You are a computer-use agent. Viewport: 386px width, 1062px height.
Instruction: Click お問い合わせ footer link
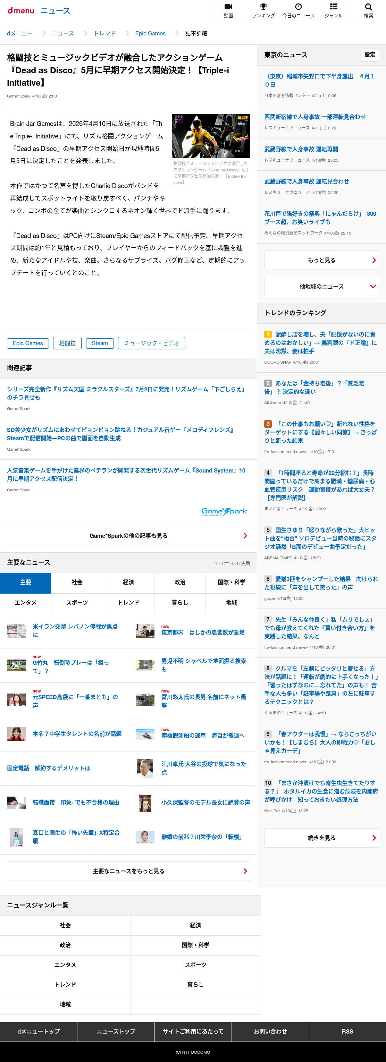270,1031
